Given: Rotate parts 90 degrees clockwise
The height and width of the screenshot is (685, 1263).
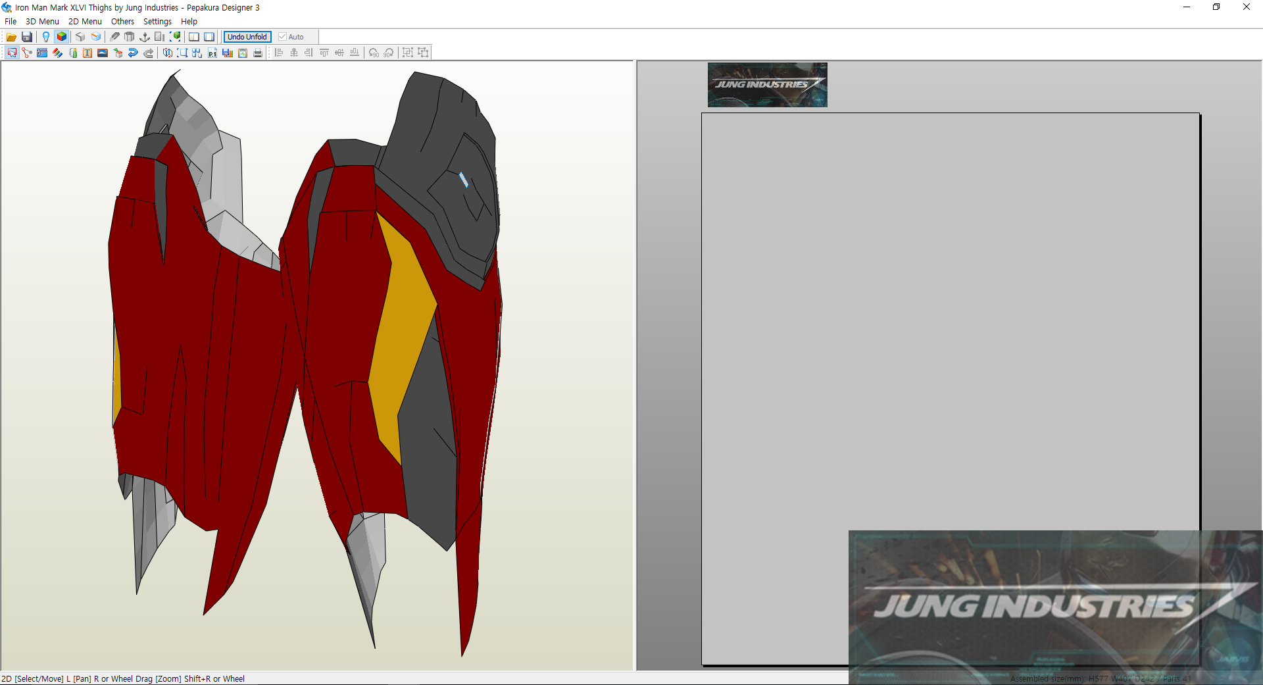Looking at the screenshot, I should pyautogui.click(x=389, y=53).
